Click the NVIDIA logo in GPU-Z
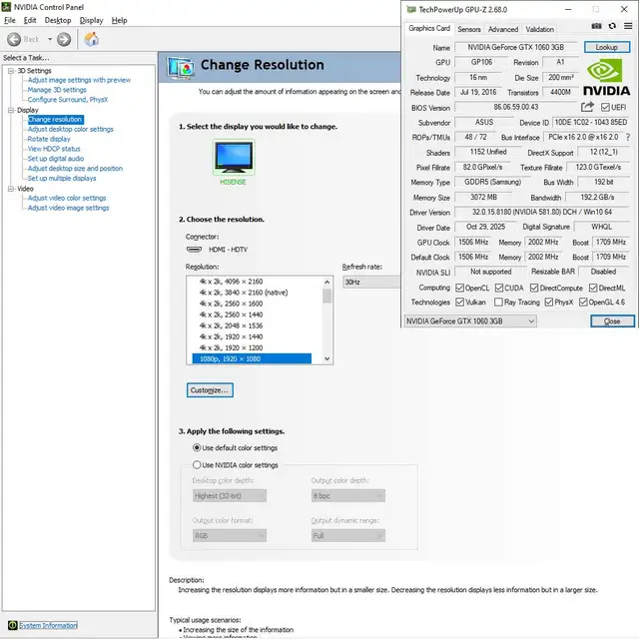Viewport: 639px width, 639px height. [x=606, y=77]
